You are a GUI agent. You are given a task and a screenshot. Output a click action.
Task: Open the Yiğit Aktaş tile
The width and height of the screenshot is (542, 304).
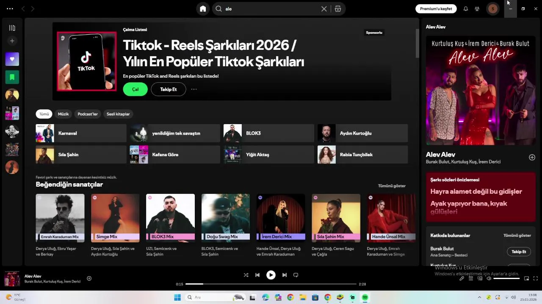coord(269,155)
